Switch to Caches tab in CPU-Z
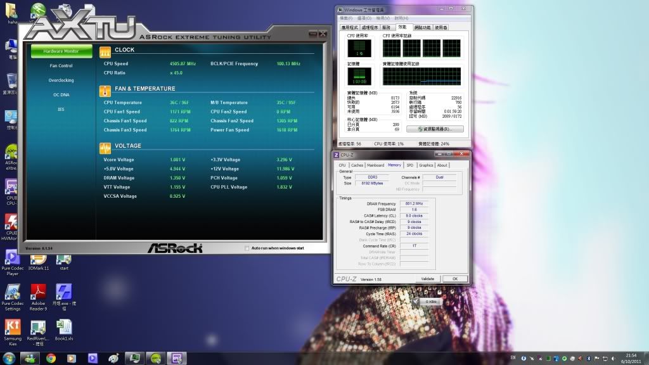The image size is (649, 365). 357,165
